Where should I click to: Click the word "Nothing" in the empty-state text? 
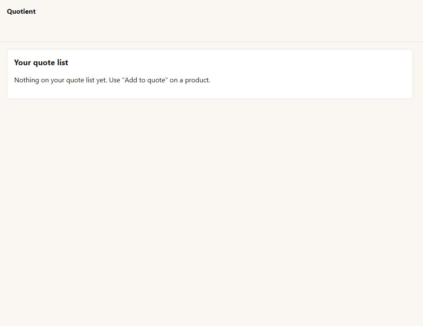tap(27, 80)
